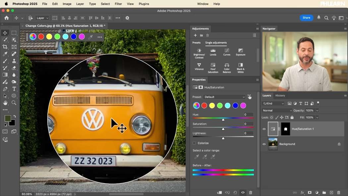Click the Hue slider handle
Screen dimensions: 348x196
point(223,120)
